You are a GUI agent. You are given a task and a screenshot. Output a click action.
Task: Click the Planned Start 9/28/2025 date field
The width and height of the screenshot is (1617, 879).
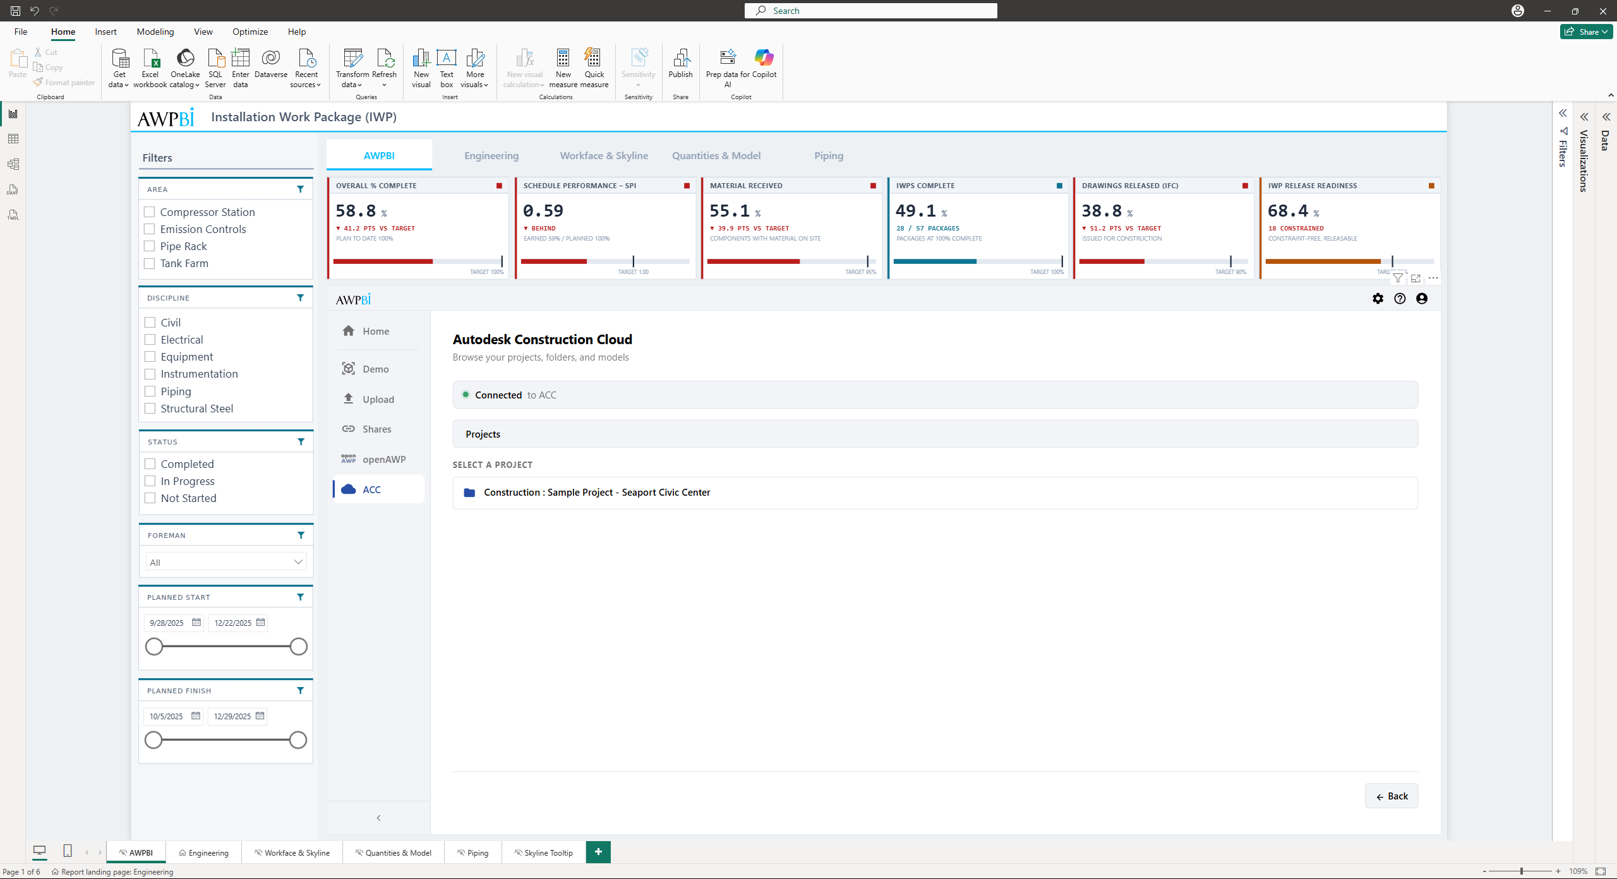point(174,623)
